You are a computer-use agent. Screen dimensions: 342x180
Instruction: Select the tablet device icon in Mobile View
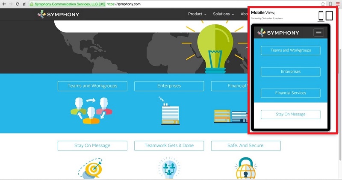pyautogui.click(x=329, y=16)
